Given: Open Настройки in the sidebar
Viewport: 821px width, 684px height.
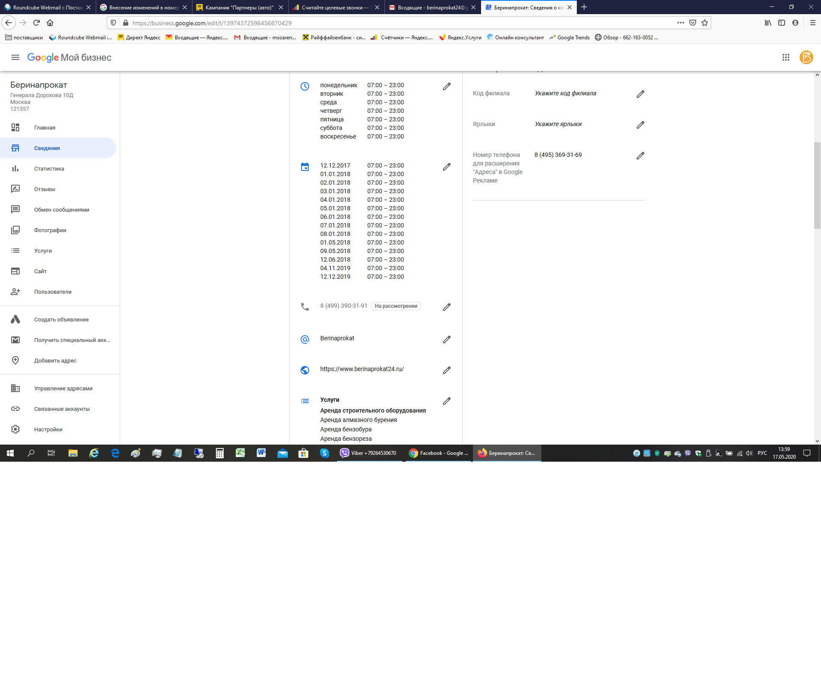Looking at the screenshot, I should coord(58,429).
